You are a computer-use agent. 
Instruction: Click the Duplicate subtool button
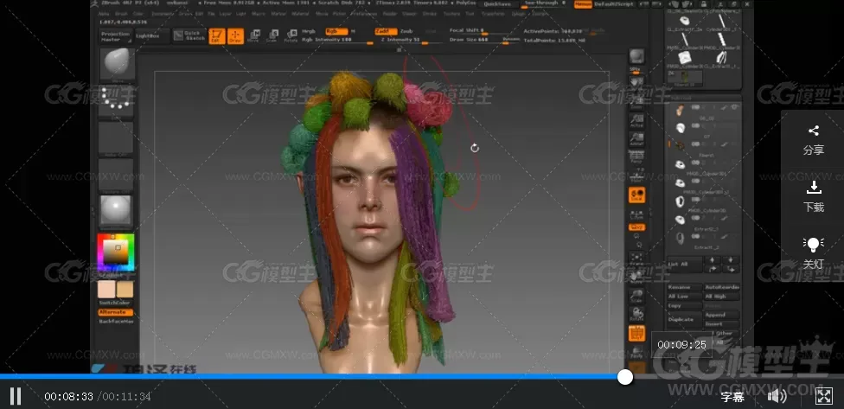click(x=685, y=319)
